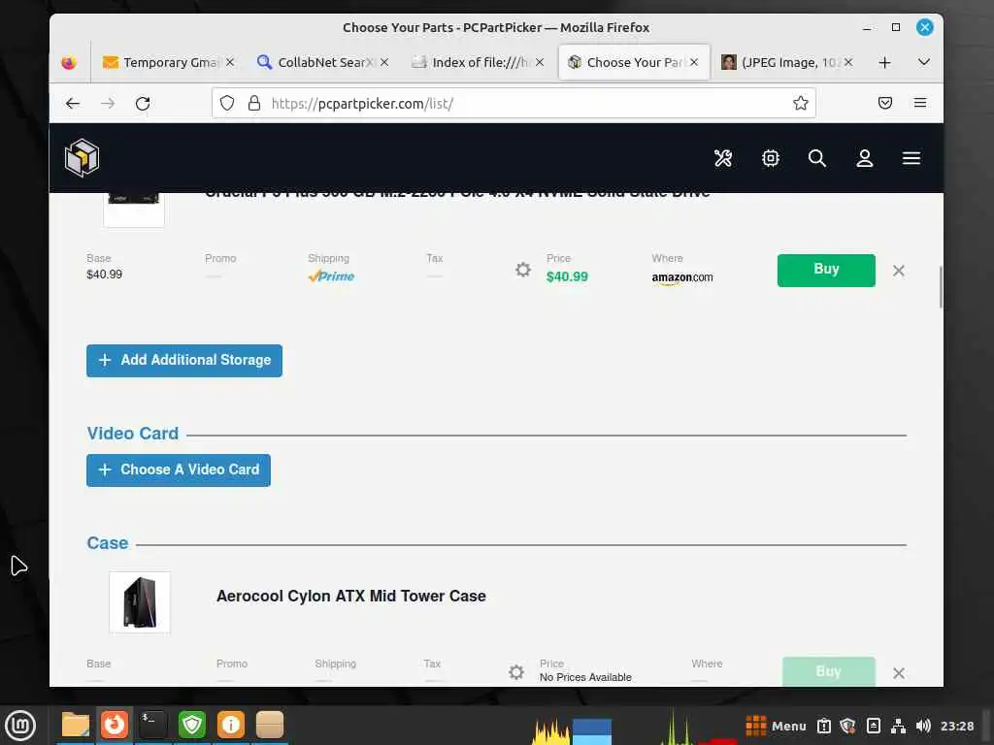
Task: Reload the current page
Action: [x=143, y=103]
